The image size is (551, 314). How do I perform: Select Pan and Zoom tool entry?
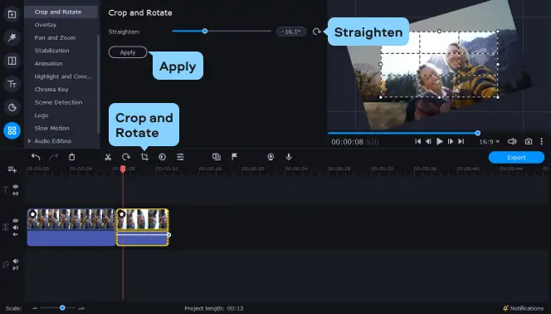(55, 37)
